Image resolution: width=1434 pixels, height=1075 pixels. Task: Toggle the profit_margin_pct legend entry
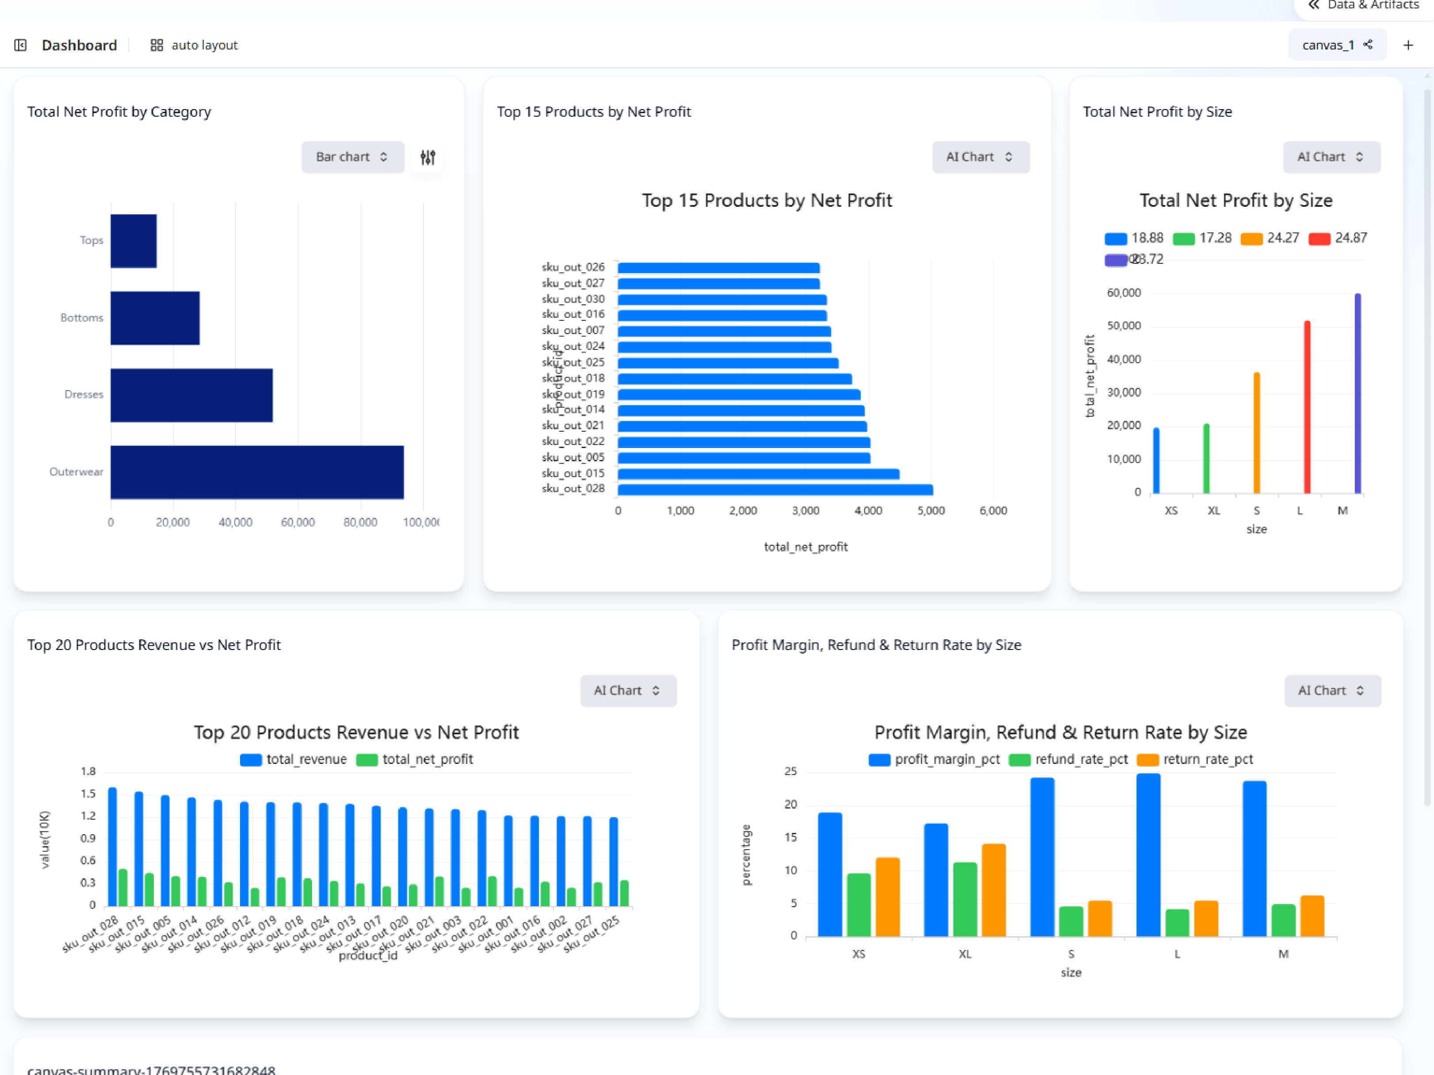(x=934, y=759)
